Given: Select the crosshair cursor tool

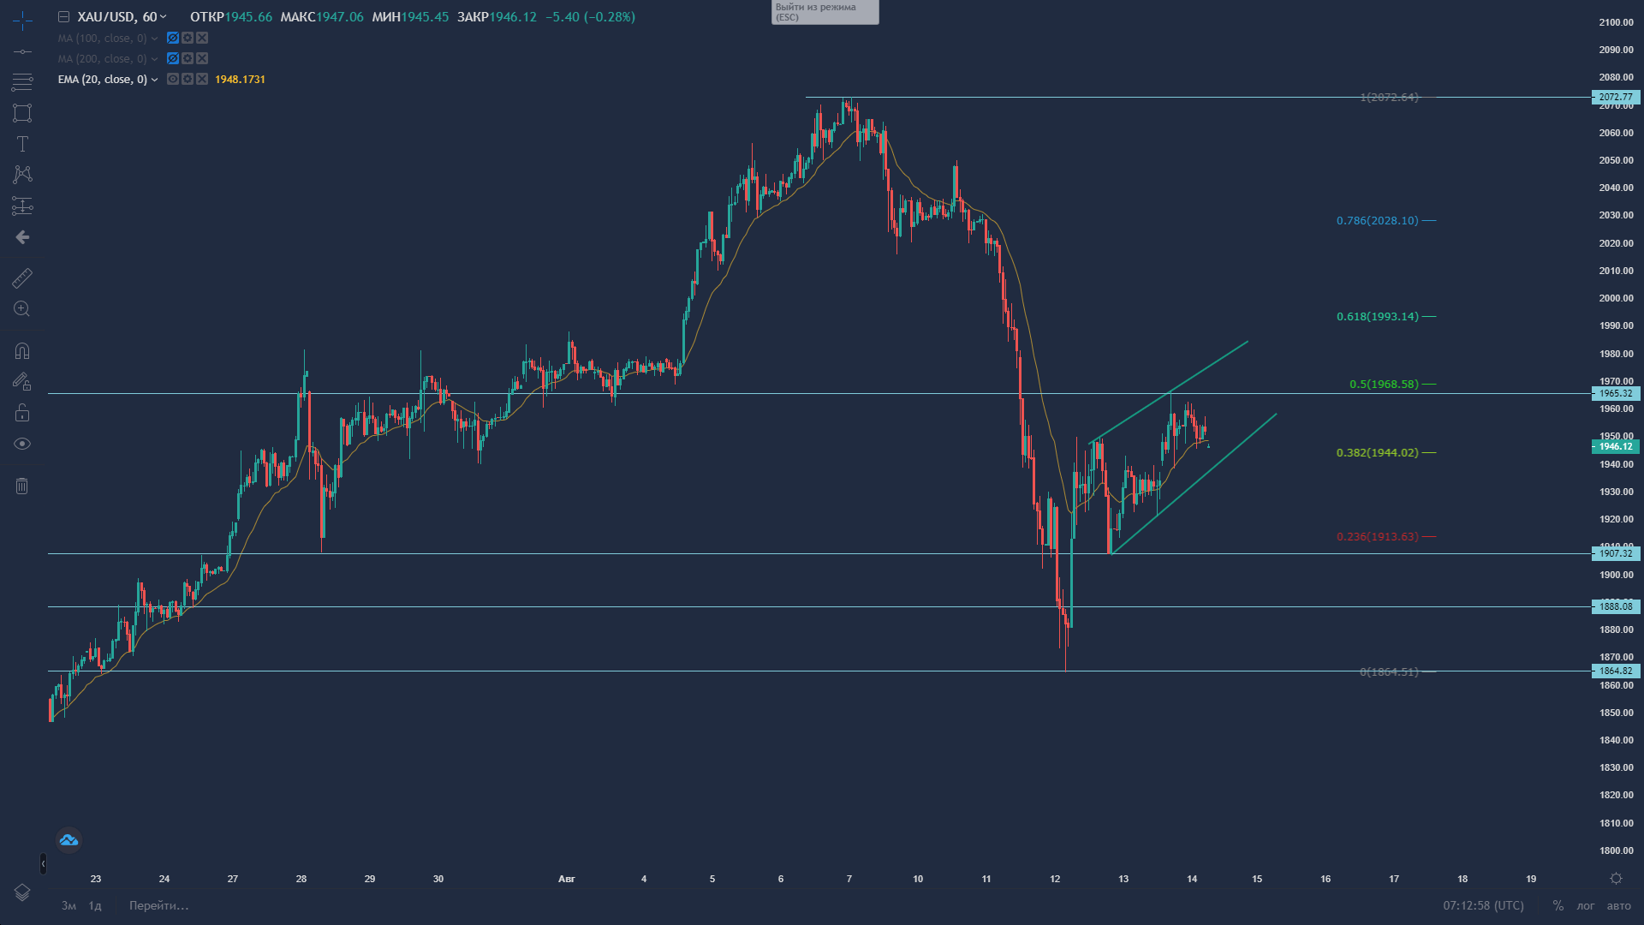Looking at the screenshot, I should click(22, 21).
